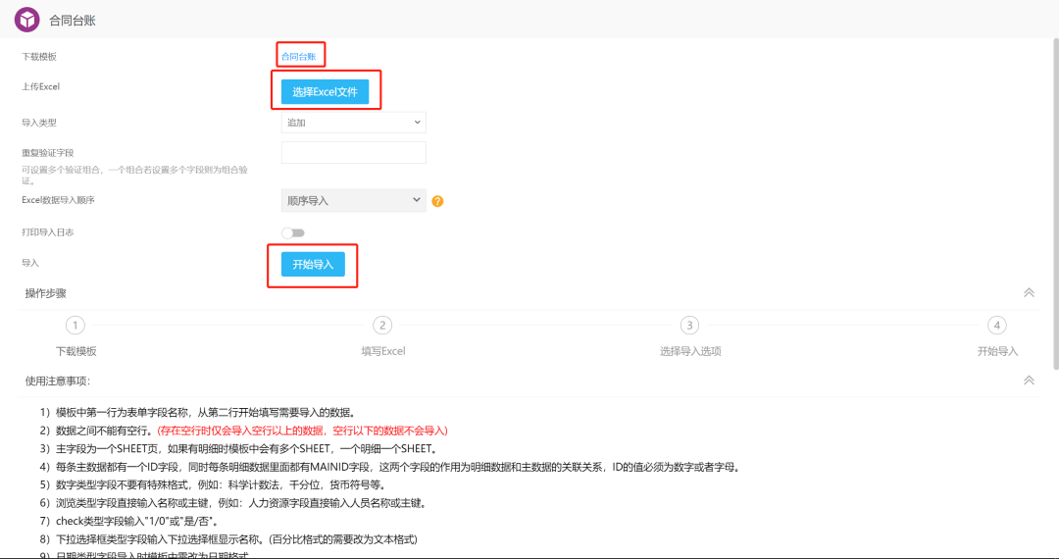
Task: Focus the 重复验证字段 input field
Action: [353, 153]
